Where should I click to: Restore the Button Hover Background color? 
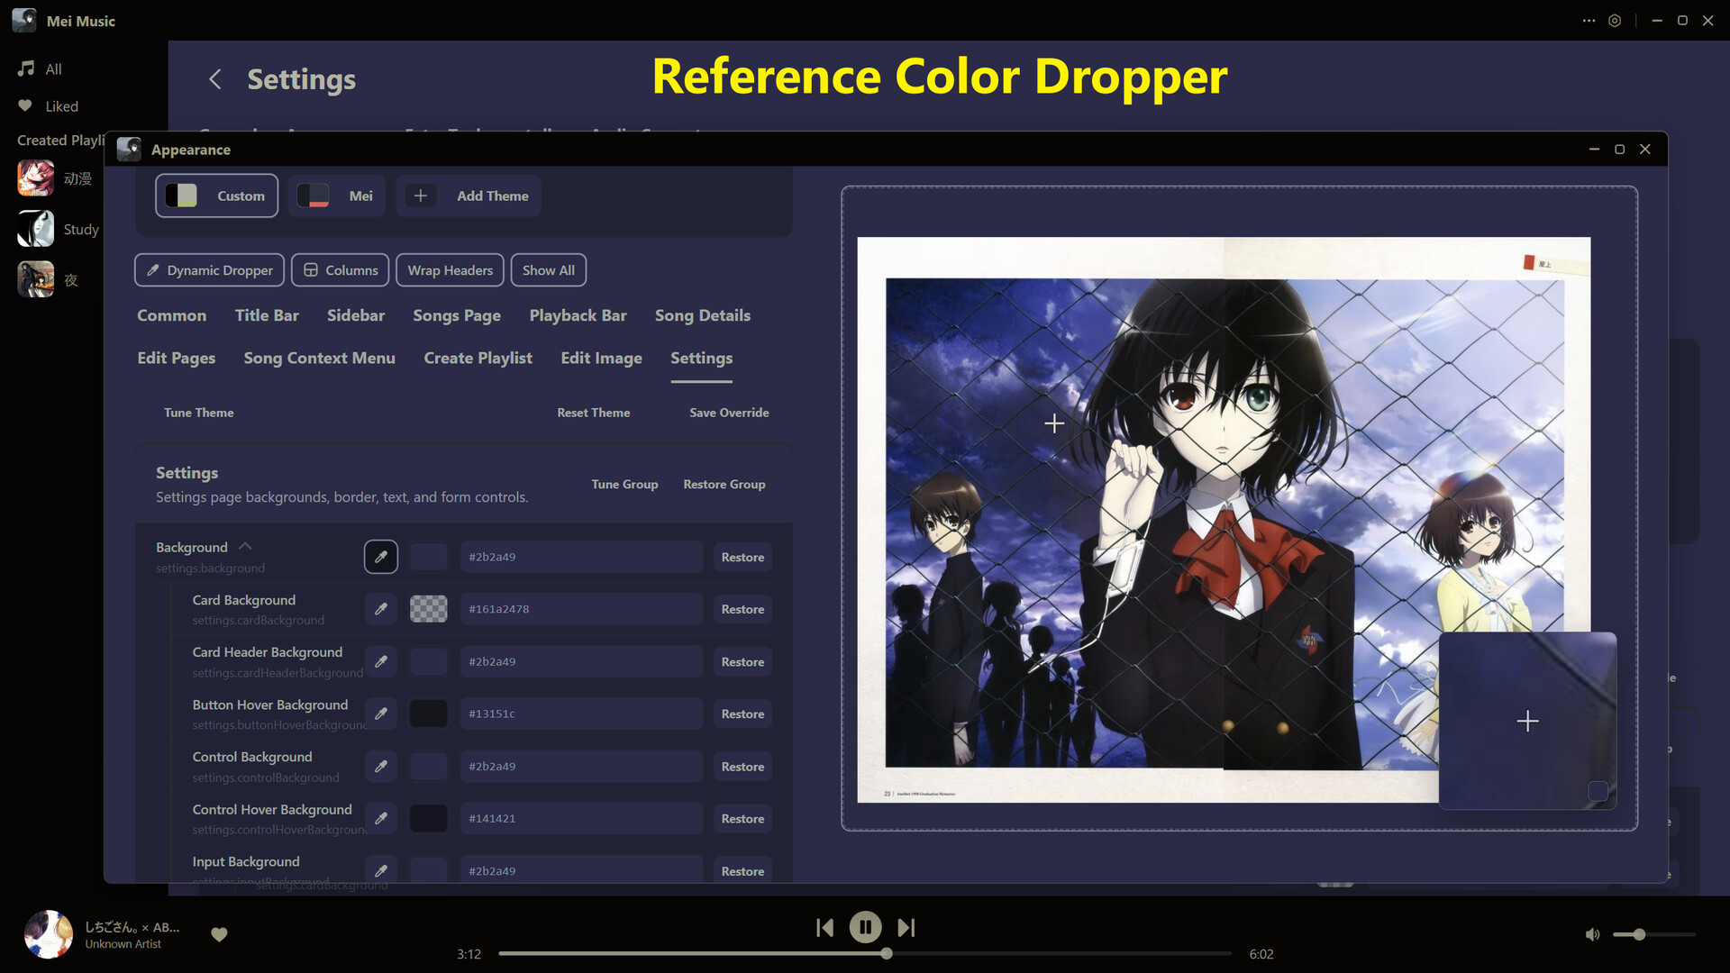coord(742,714)
